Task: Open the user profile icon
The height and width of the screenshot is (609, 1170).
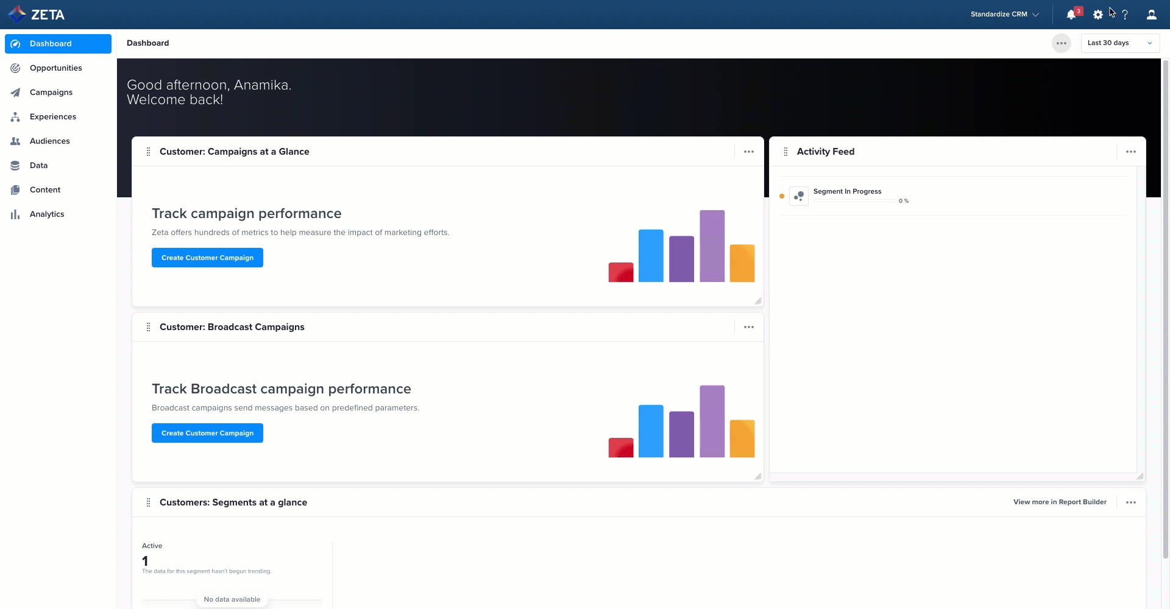Action: click(1151, 15)
